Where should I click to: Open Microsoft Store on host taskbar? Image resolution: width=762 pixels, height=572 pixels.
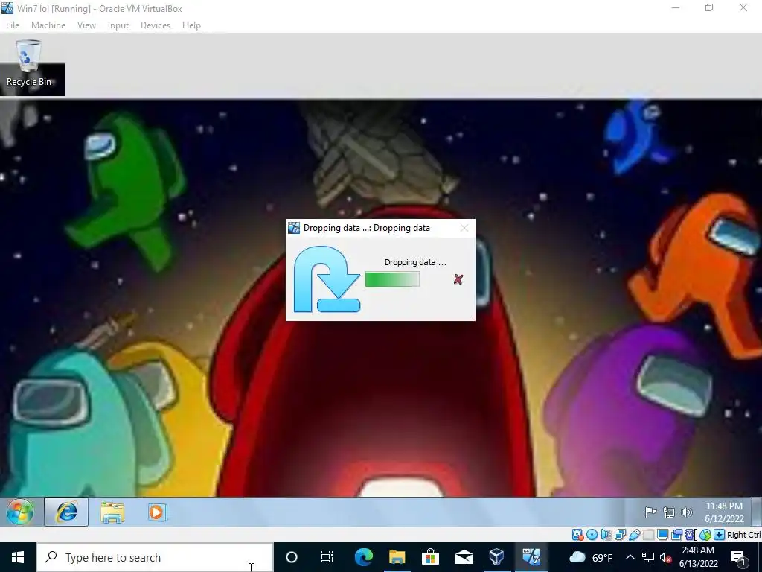pyautogui.click(x=430, y=557)
